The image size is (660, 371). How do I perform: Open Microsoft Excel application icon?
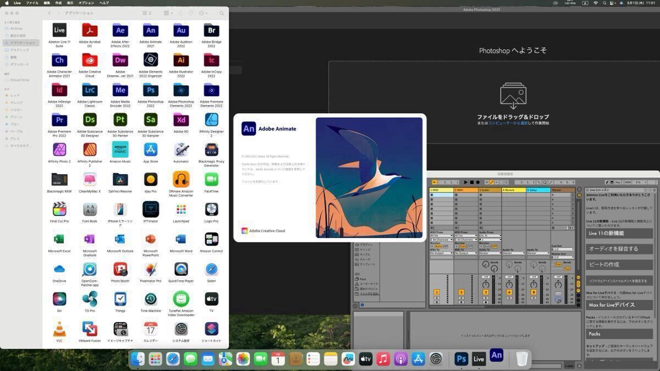pos(59,239)
